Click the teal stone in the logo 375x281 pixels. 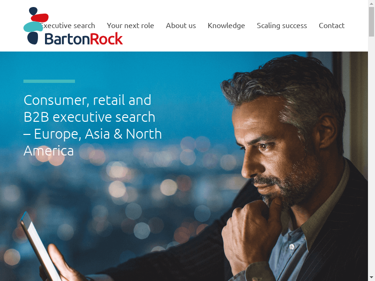click(33, 27)
